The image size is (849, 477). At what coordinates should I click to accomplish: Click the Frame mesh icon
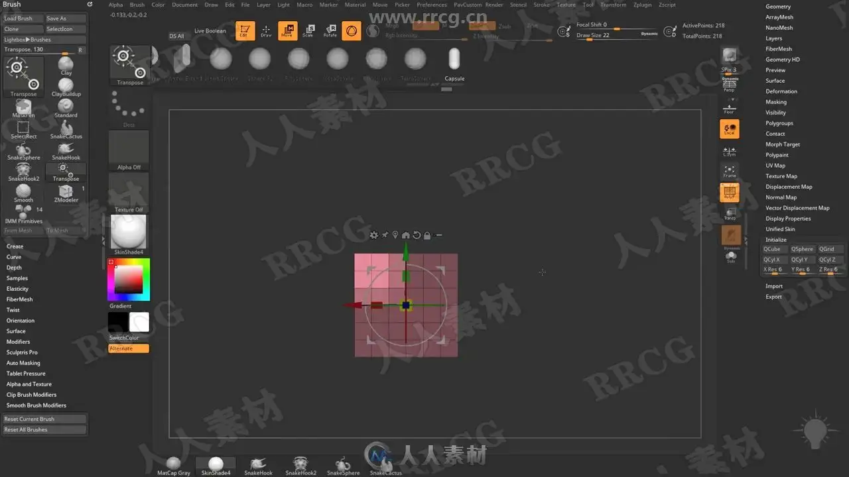point(730,172)
